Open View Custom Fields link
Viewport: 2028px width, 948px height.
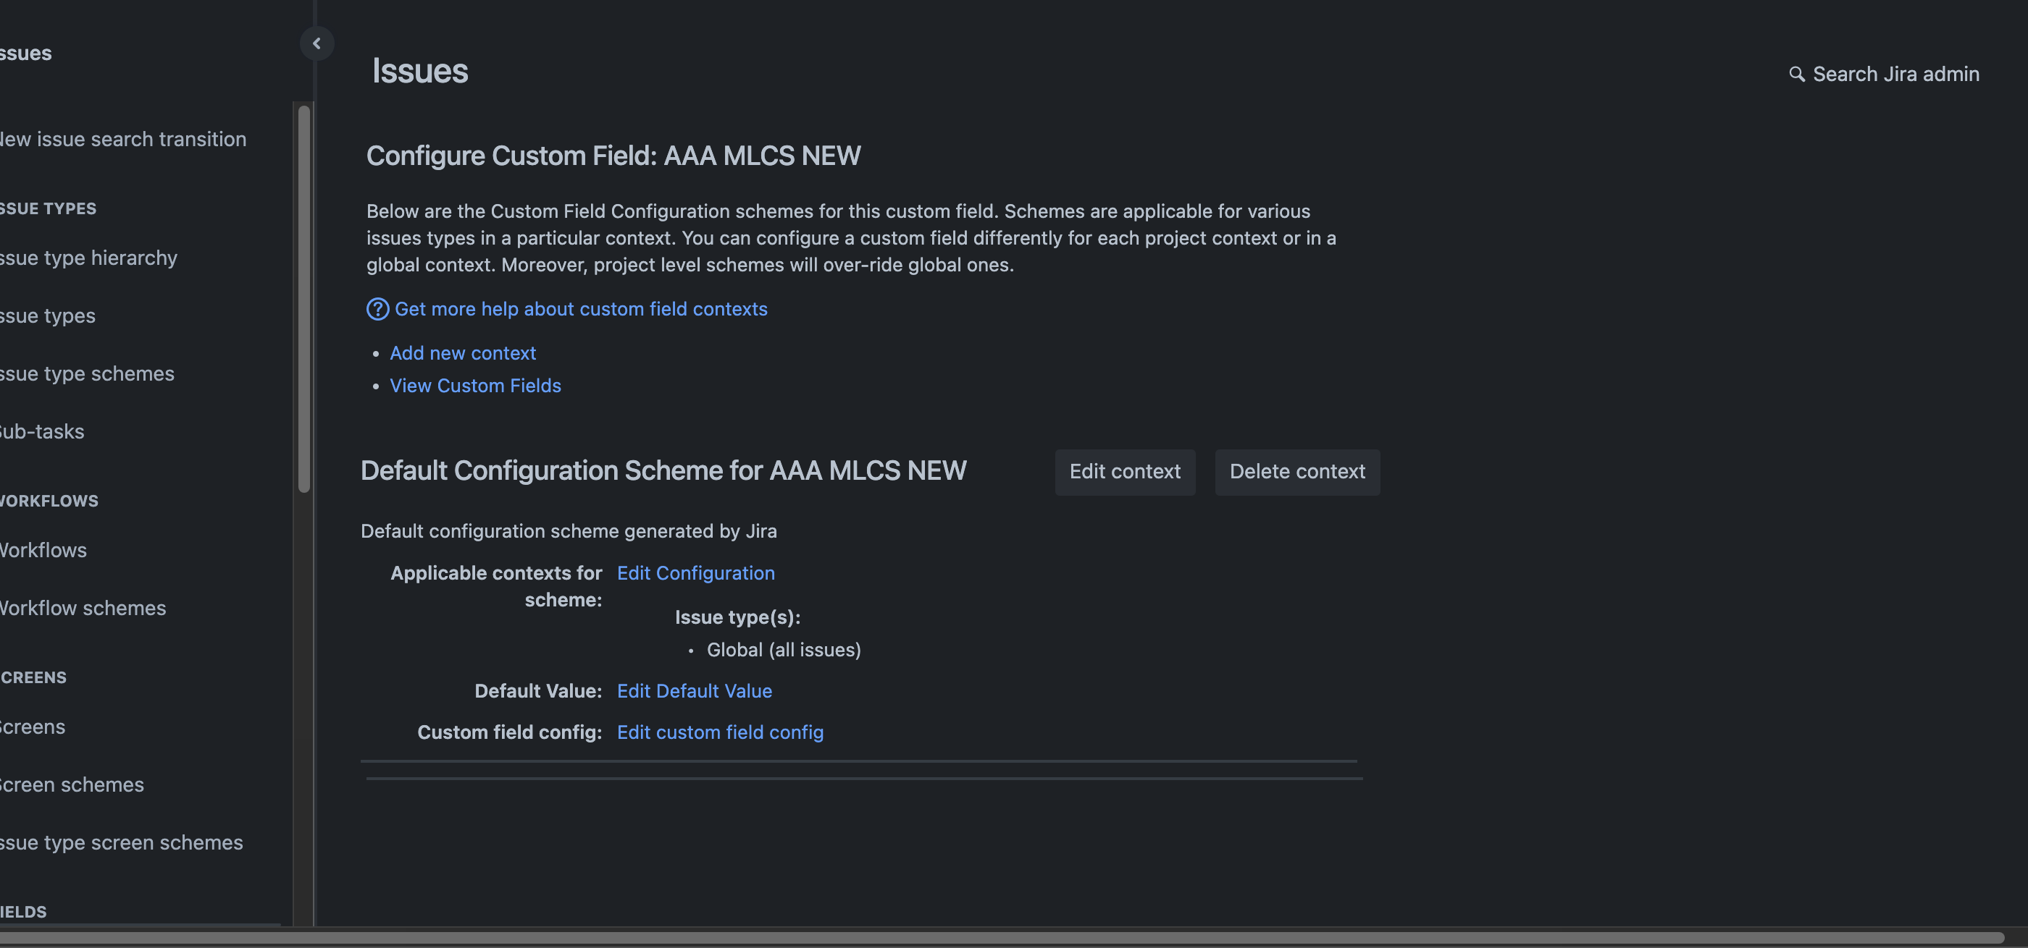474,386
